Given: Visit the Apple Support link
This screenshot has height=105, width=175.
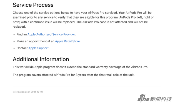Looking at the screenshot, I should [39, 48].
